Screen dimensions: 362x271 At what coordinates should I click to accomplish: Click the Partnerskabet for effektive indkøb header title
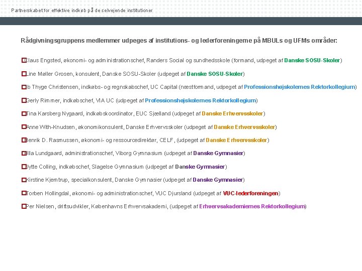point(82,11)
